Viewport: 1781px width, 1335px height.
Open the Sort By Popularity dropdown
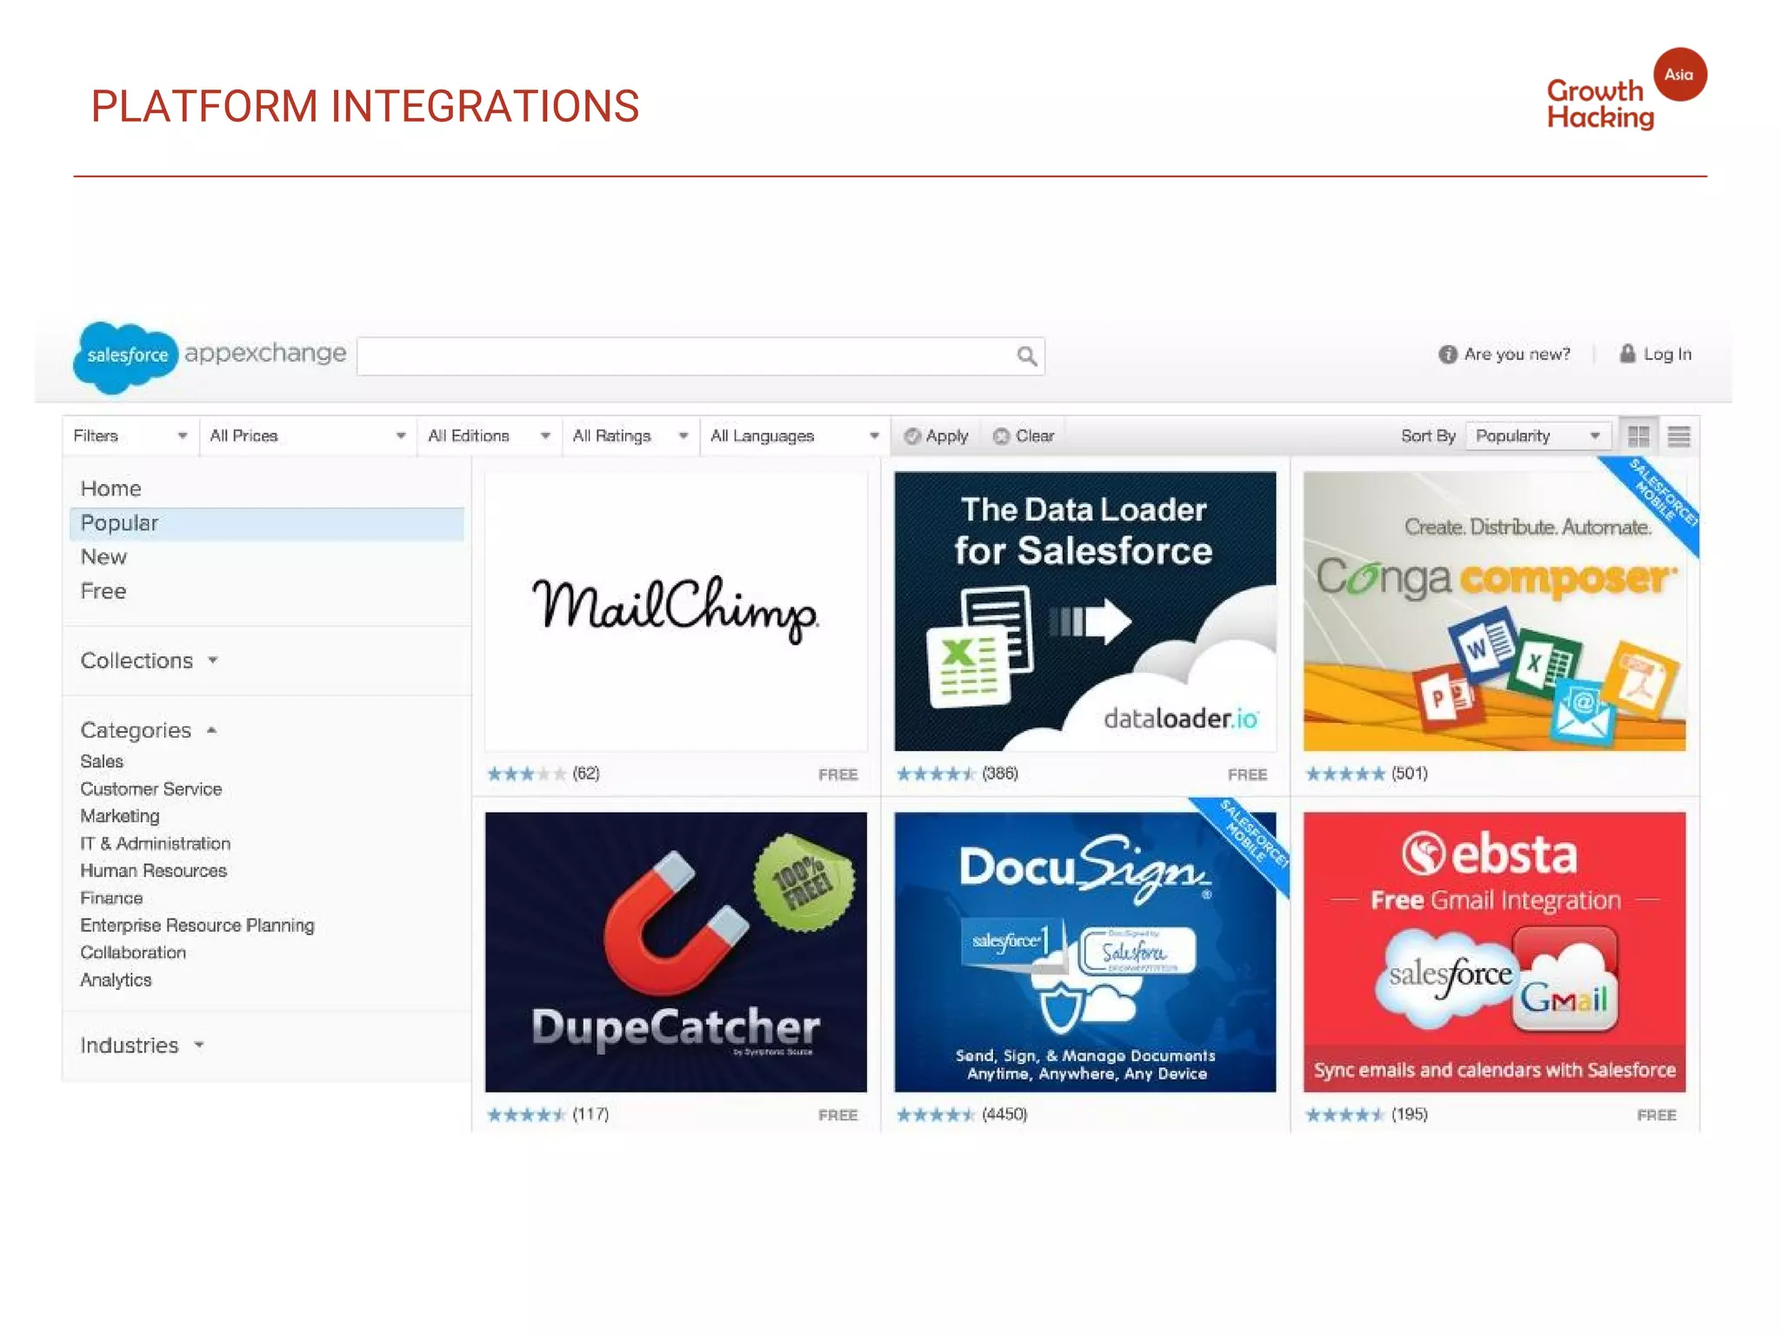pos(1538,435)
